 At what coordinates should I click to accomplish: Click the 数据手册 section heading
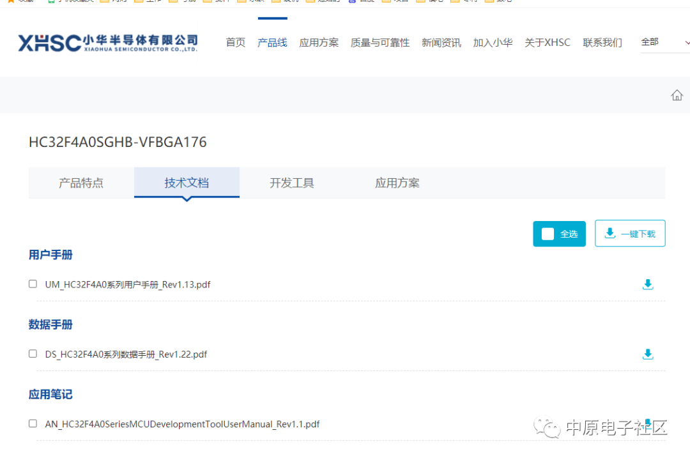pyautogui.click(x=50, y=324)
